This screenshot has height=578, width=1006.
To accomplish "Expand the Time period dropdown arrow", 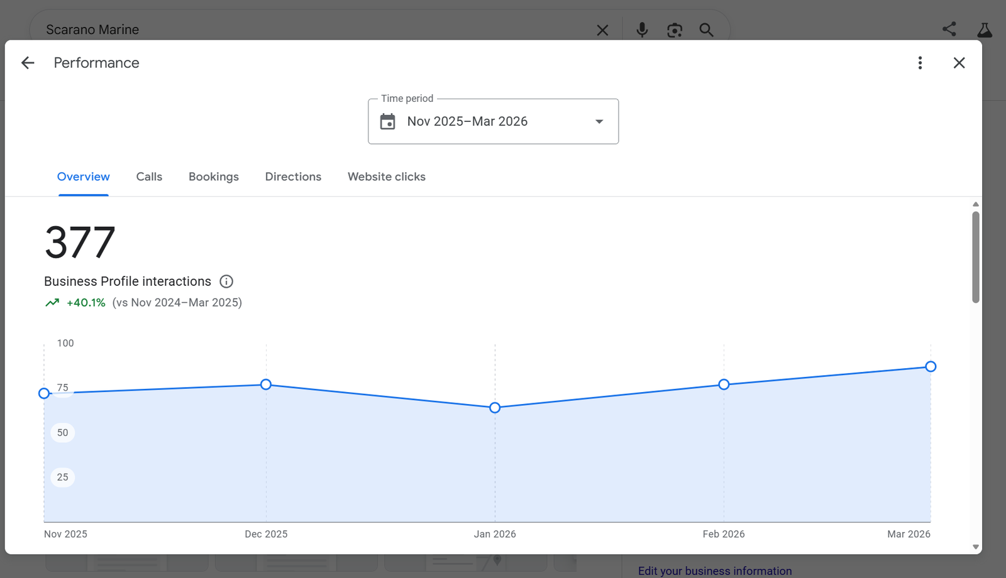I will pos(599,121).
